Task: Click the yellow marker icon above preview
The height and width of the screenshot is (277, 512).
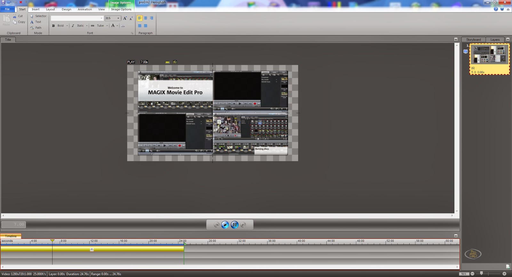Action: 167,62
